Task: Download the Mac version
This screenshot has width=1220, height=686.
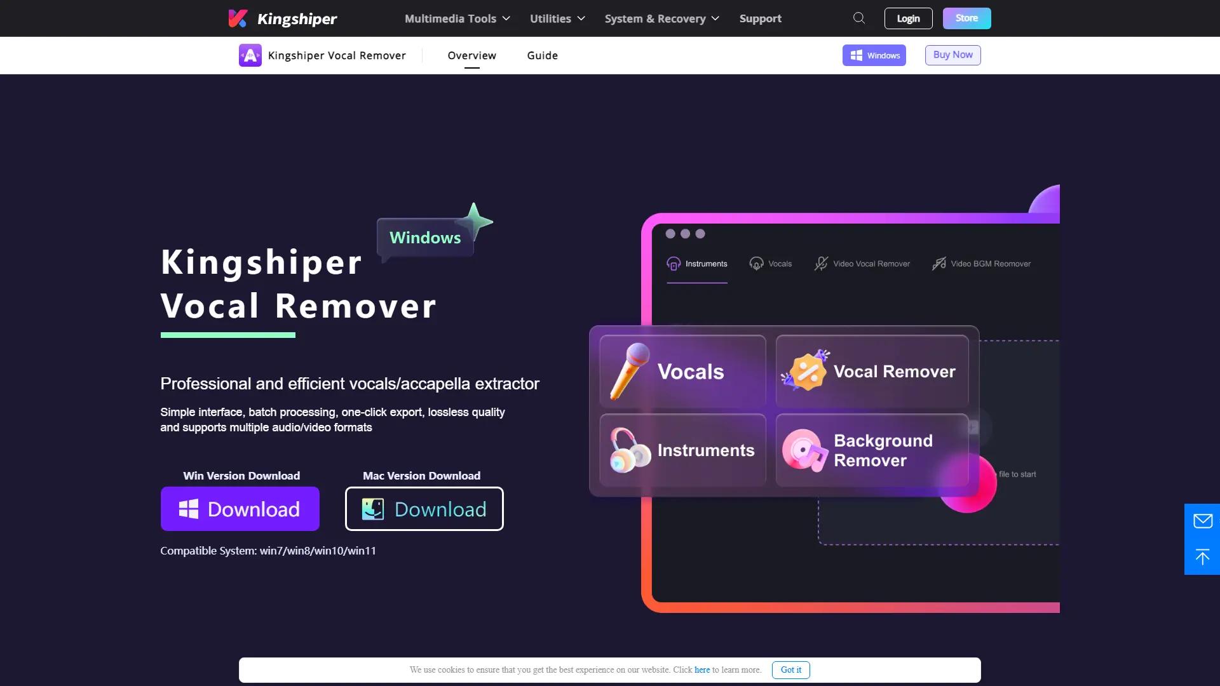Action: click(424, 509)
